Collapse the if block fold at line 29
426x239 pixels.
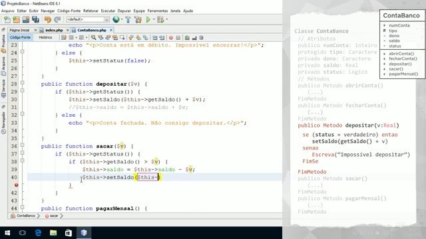pyautogui.click(x=23, y=90)
